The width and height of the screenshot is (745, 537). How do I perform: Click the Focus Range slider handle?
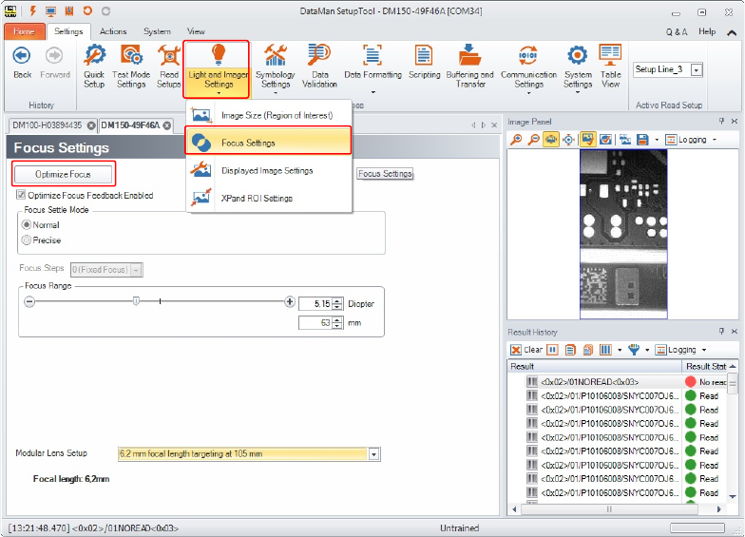pyautogui.click(x=136, y=301)
